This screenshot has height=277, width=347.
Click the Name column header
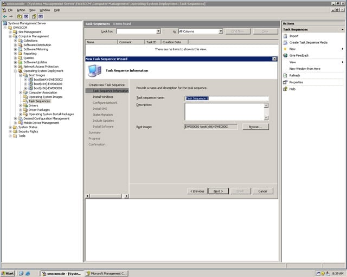(101, 42)
